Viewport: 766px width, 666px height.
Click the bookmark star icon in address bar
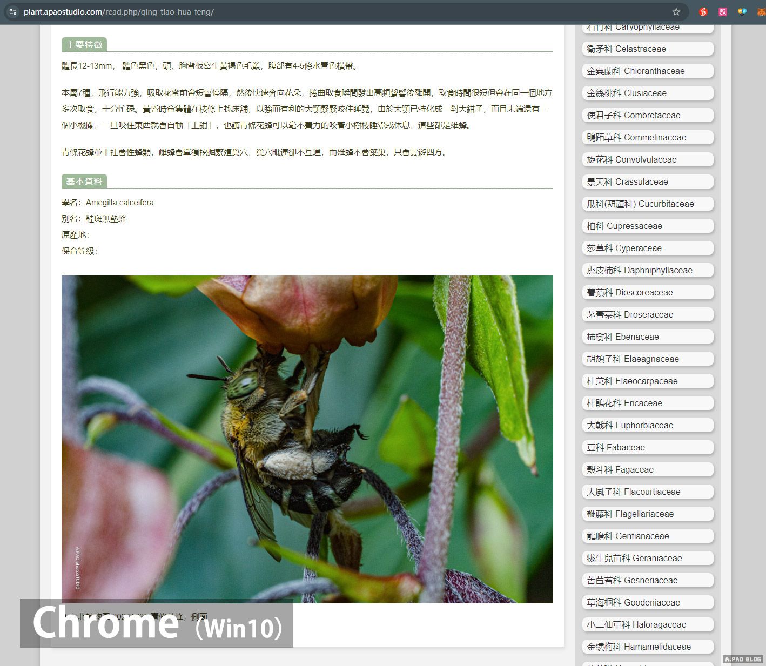click(676, 12)
